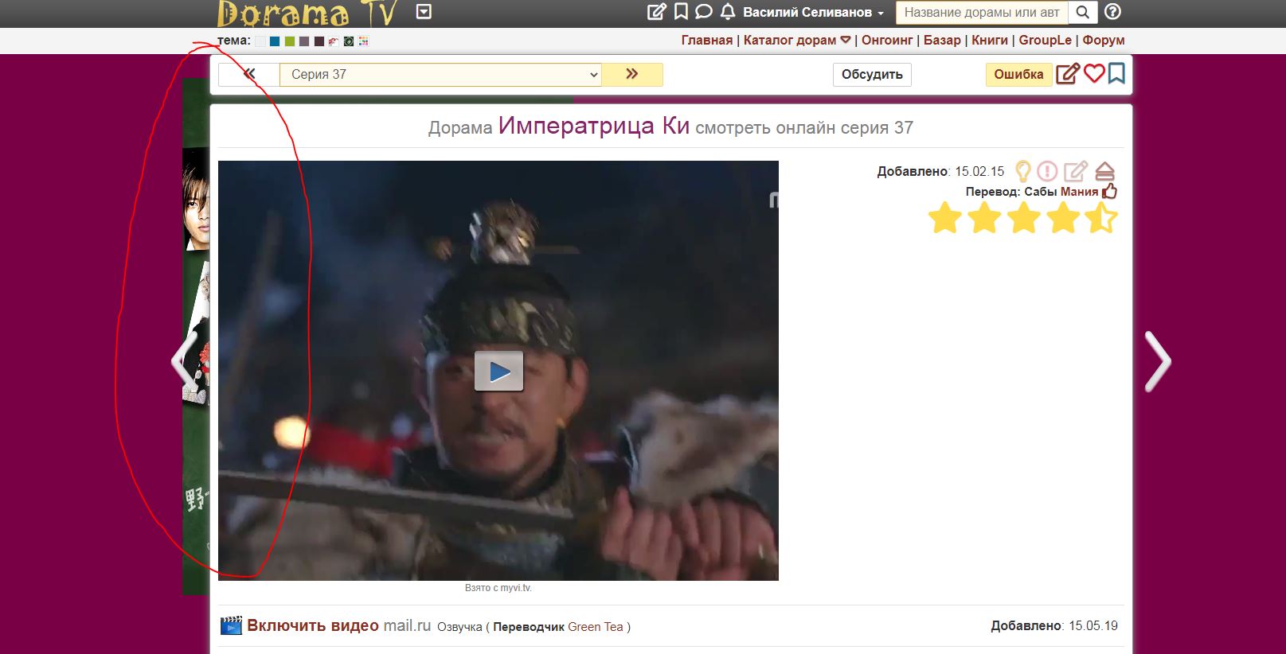Go to Главная page
This screenshot has height=654, width=1286.
[706, 40]
